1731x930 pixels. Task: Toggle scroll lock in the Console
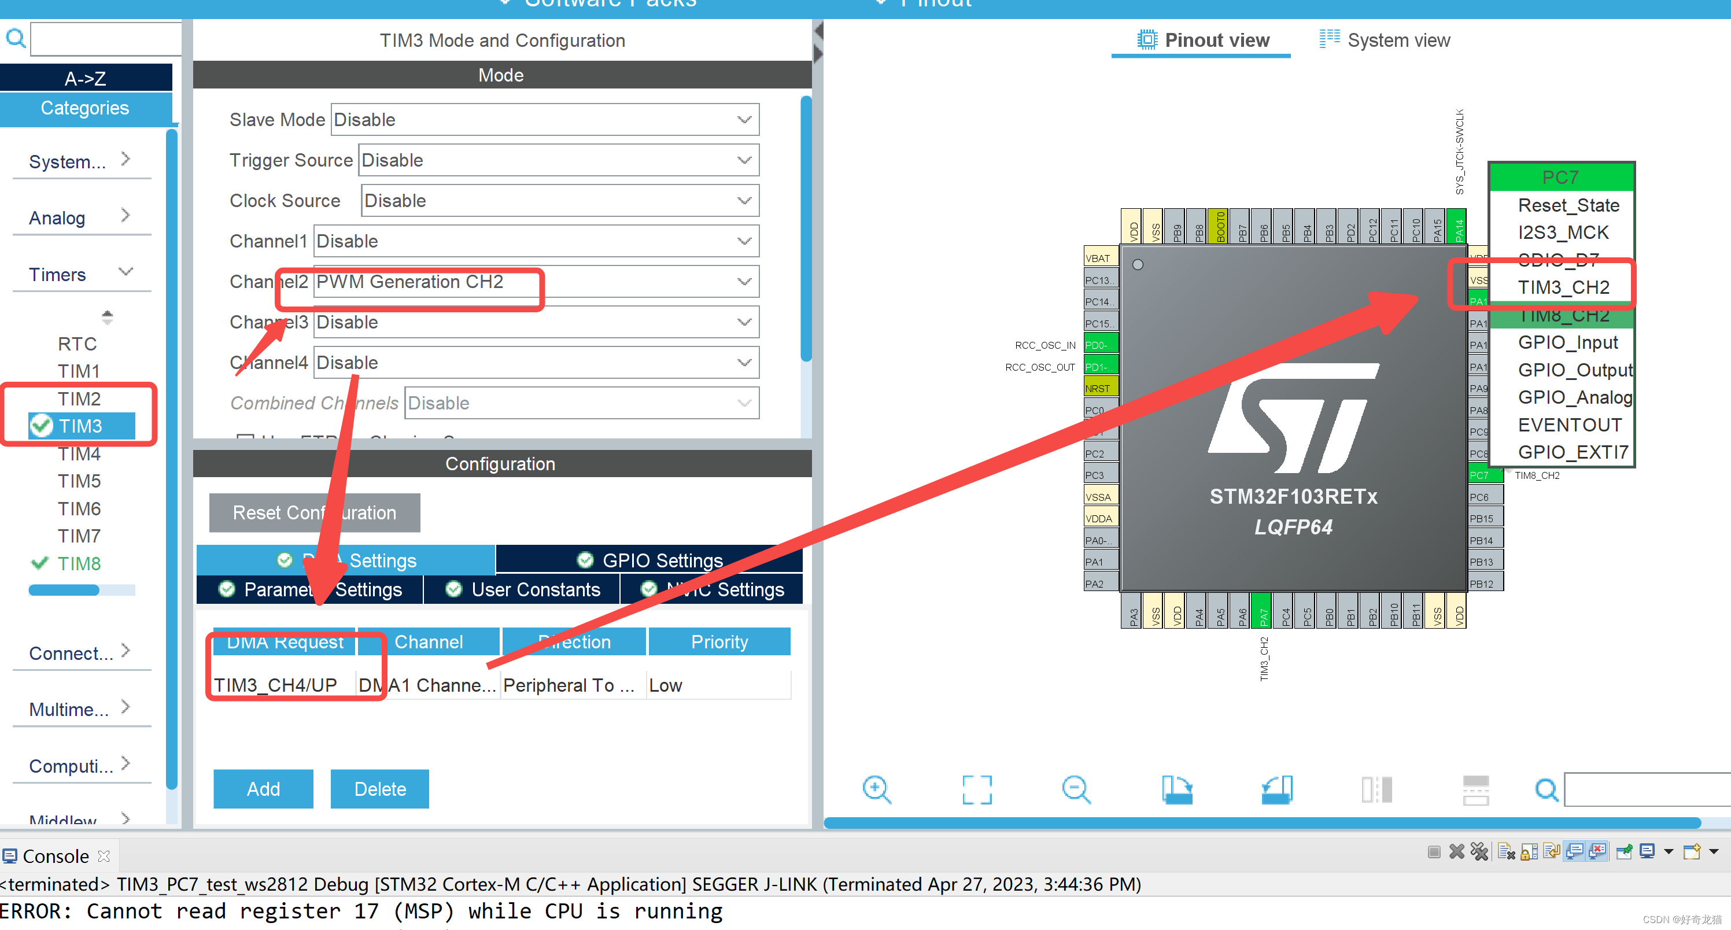(x=1529, y=851)
